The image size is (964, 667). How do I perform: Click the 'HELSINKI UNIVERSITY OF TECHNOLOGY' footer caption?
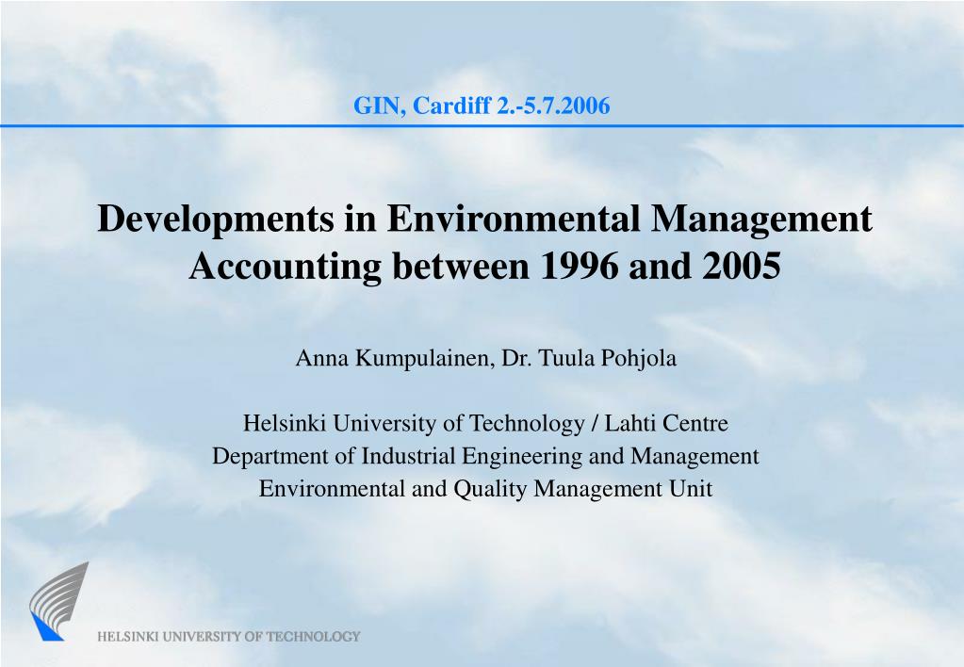(228, 636)
